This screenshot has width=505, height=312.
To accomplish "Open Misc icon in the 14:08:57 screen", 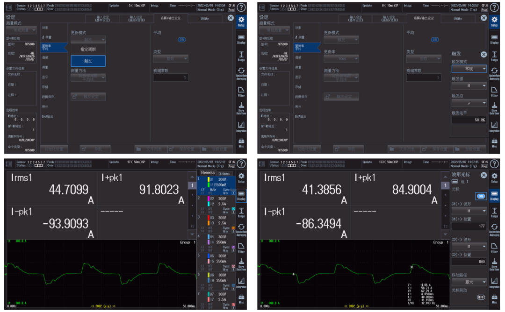I will pos(494,143).
